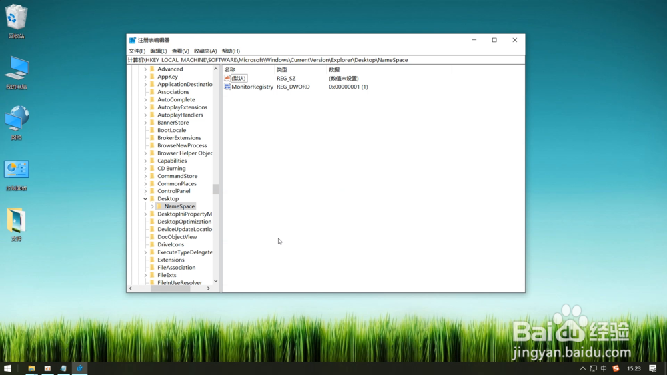Viewport: 667px width, 375px height.
Task: Select the CommonPlaces key
Action: tap(177, 183)
